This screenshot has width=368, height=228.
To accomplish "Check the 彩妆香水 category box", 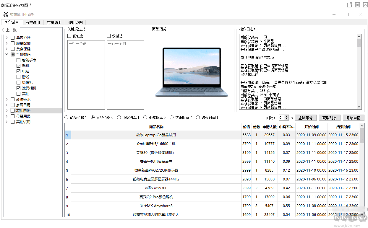I will click(x=12, y=100).
